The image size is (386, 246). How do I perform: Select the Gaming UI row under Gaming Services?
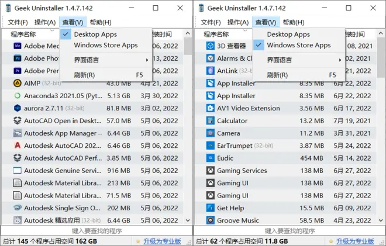click(x=286, y=183)
